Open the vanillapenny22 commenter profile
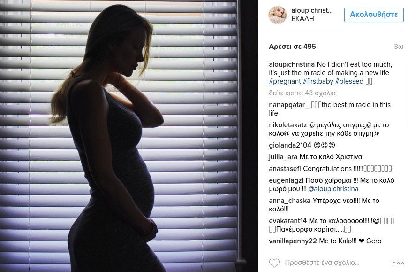 293,241
